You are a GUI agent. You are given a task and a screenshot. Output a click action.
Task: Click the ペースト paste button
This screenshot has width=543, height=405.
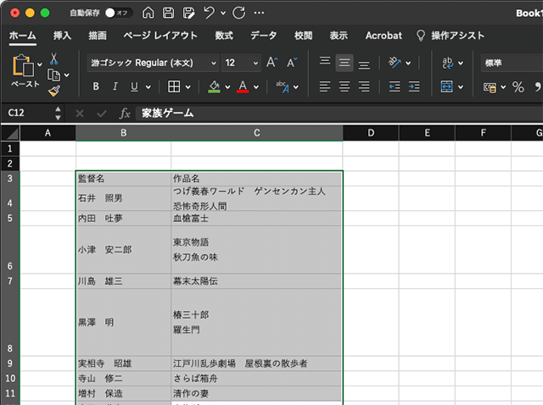click(x=25, y=72)
